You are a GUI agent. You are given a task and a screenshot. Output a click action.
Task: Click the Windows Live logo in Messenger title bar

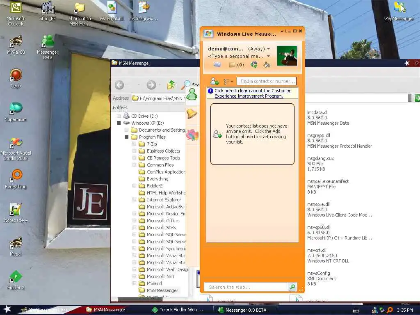click(208, 34)
